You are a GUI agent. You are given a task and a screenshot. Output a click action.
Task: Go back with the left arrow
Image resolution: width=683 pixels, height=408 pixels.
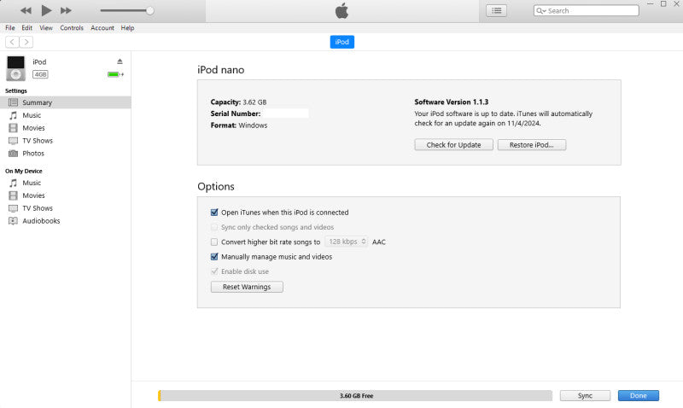click(12, 42)
